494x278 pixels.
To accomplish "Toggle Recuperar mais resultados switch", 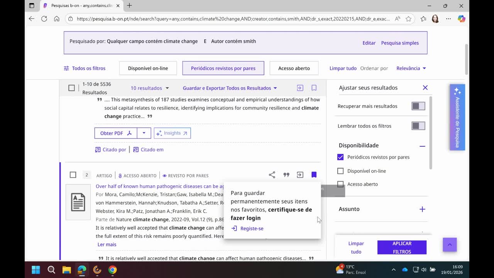I will pyautogui.click(x=418, y=106).
